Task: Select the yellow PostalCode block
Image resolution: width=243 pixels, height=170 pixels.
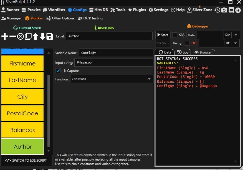Action: 22,113
